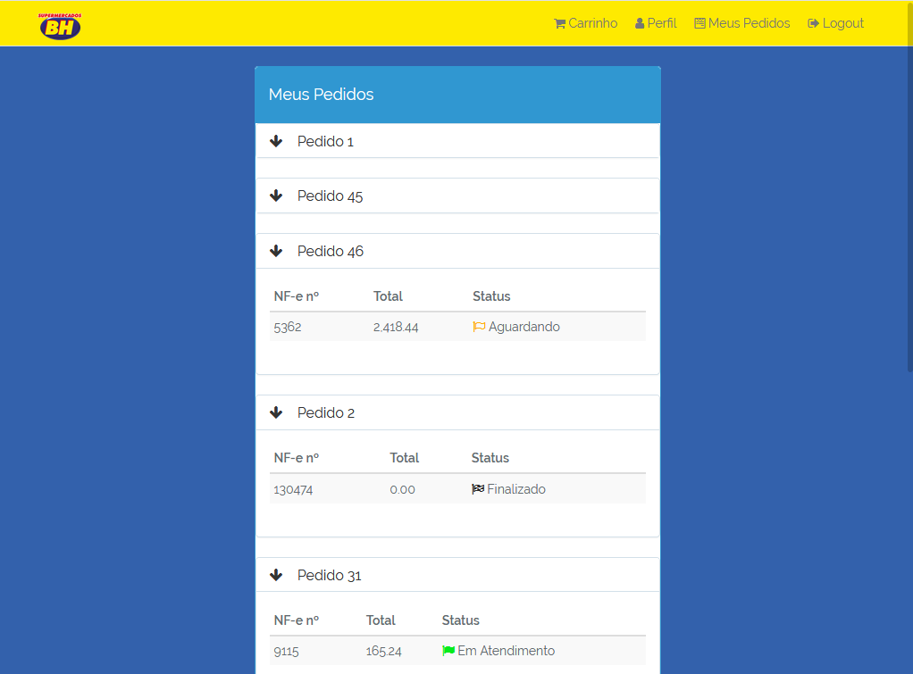This screenshot has width=913, height=674.
Task: Click the shopping cart icon in navbar
Action: point(559,24)
